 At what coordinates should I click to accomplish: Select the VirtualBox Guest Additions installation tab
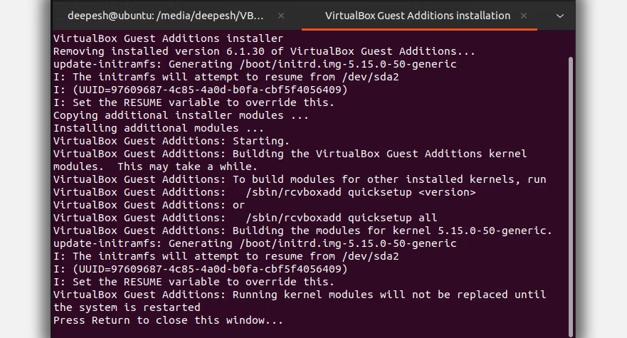pos(417,16)
